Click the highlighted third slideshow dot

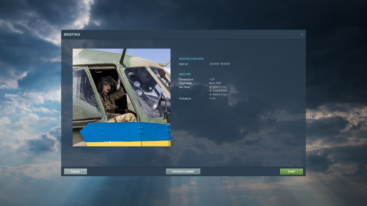coord(110,142)
